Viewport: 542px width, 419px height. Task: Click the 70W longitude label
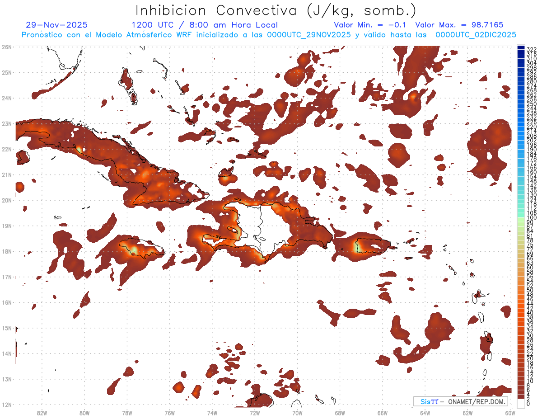point(297,412)
